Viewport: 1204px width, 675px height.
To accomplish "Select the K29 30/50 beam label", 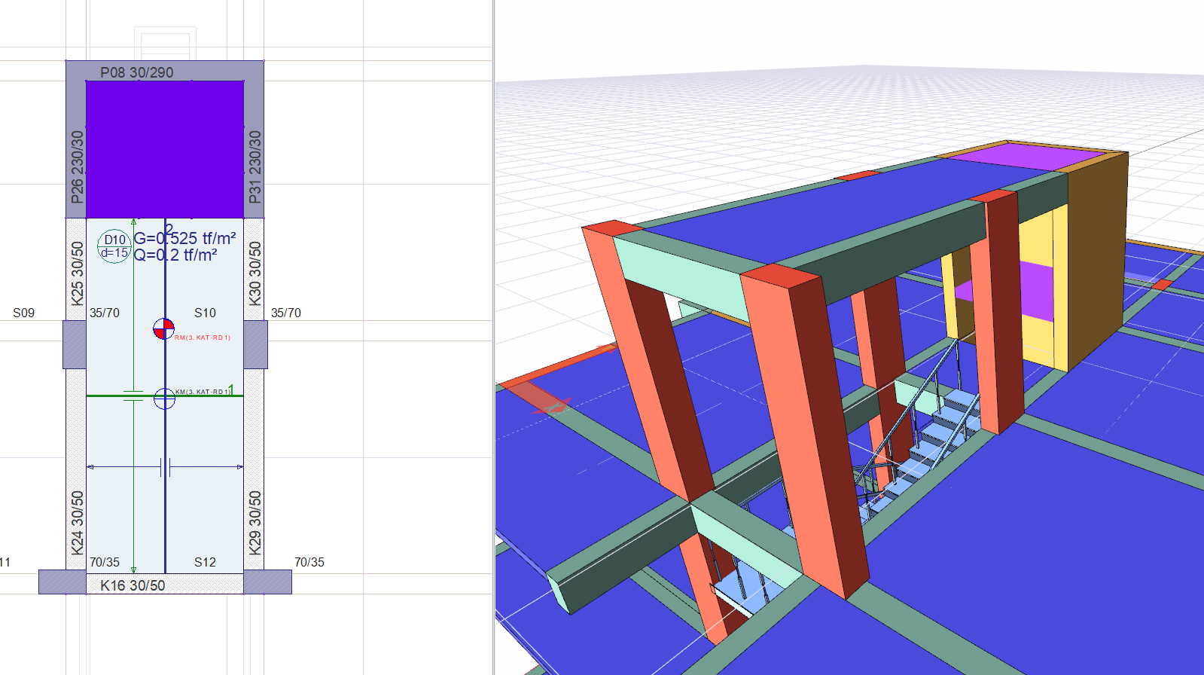I will 255,522.
